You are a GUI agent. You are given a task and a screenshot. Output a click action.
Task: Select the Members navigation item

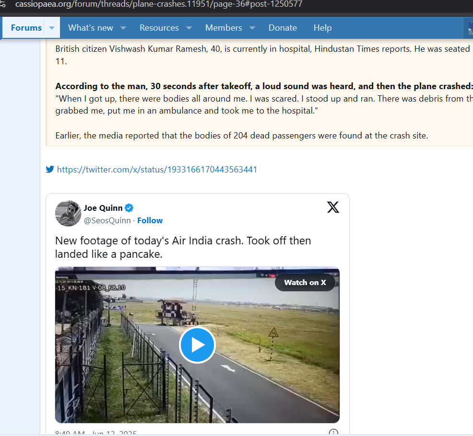[224, 28]
